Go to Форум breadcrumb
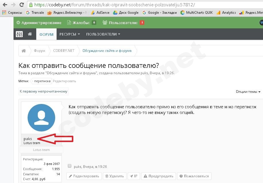263x183 pixels. coord(39,51)
